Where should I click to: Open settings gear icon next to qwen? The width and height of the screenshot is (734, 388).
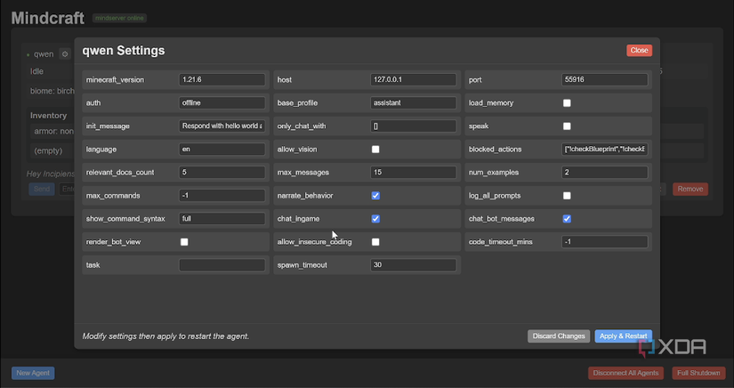(x=65, y=54)
